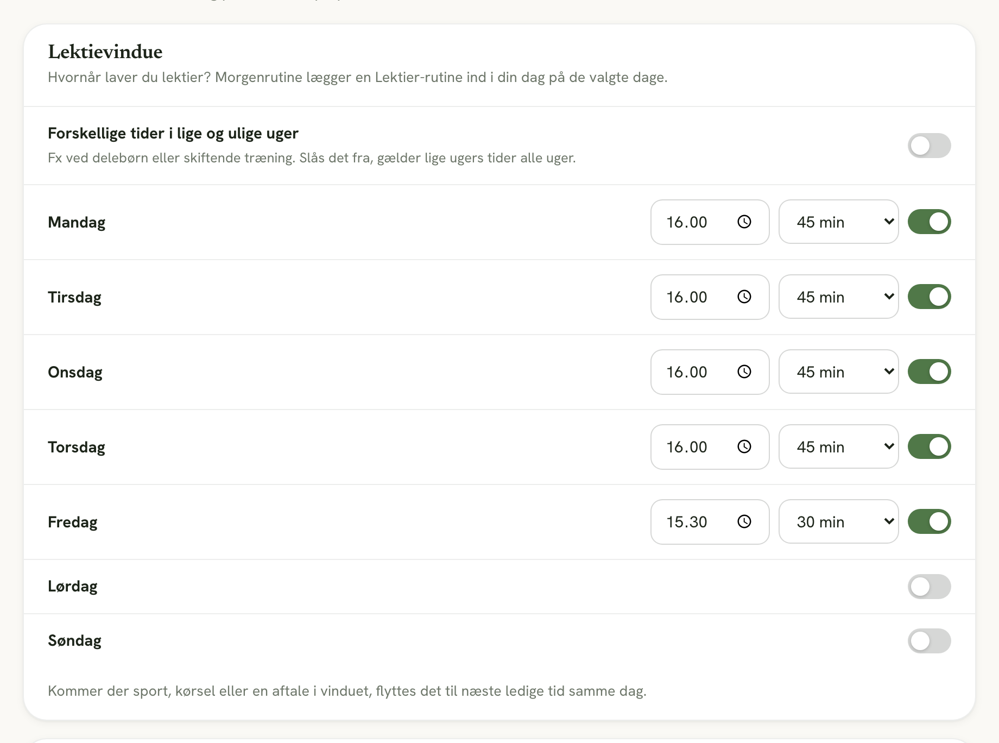Open the Fredag 30 min duration dropdown
999x743 pixels.
[839, 521]
